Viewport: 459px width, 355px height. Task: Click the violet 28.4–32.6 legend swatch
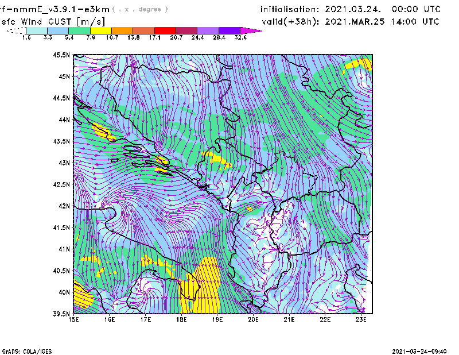[x=229, y=30]
